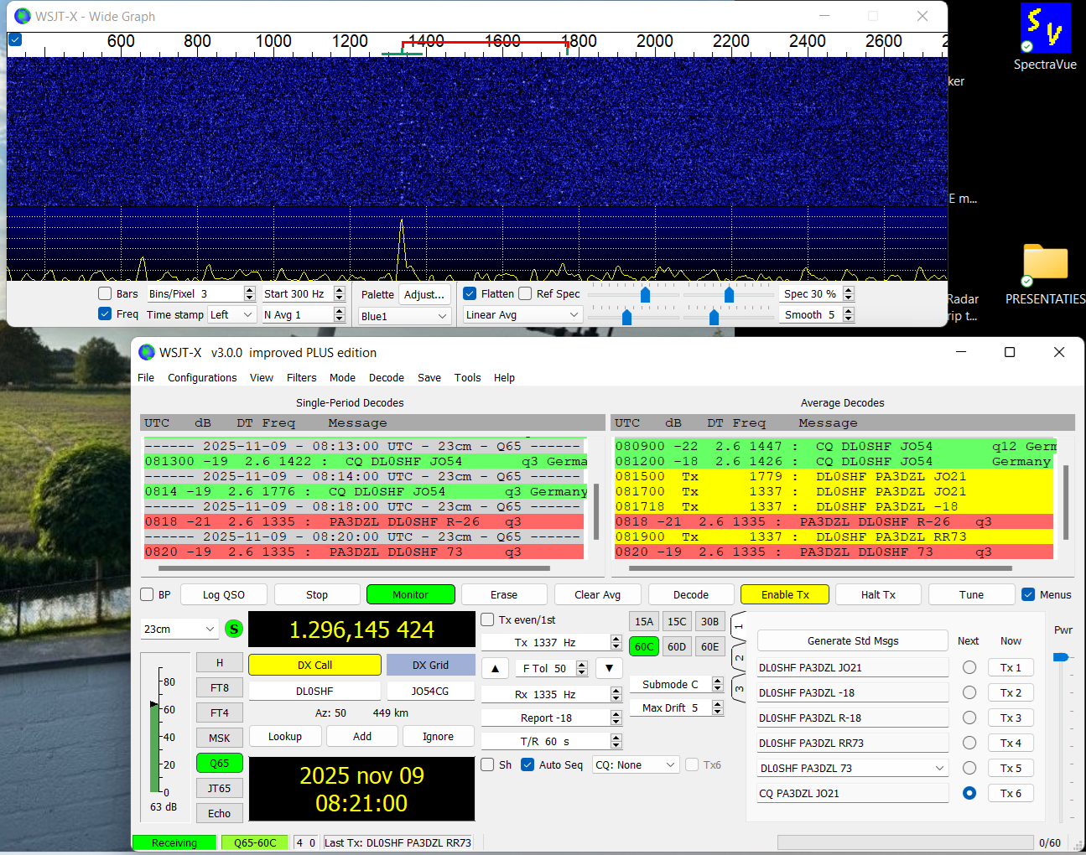Open the Blue1 palette dropdown

tap(404, 314)
